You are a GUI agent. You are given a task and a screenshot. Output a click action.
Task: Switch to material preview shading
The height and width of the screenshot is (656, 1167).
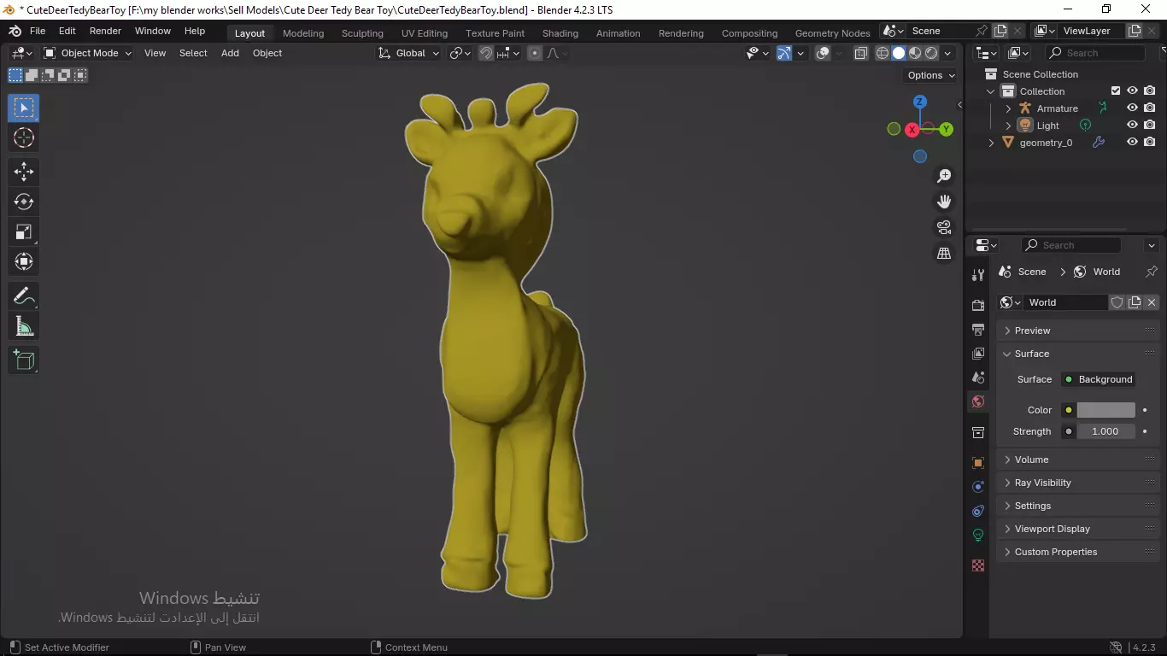(x=915, y=53)
